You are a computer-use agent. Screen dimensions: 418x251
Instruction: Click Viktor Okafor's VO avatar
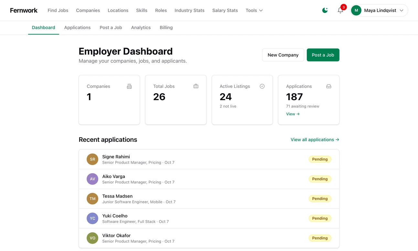pyautogui.click(x=92, y=238)
